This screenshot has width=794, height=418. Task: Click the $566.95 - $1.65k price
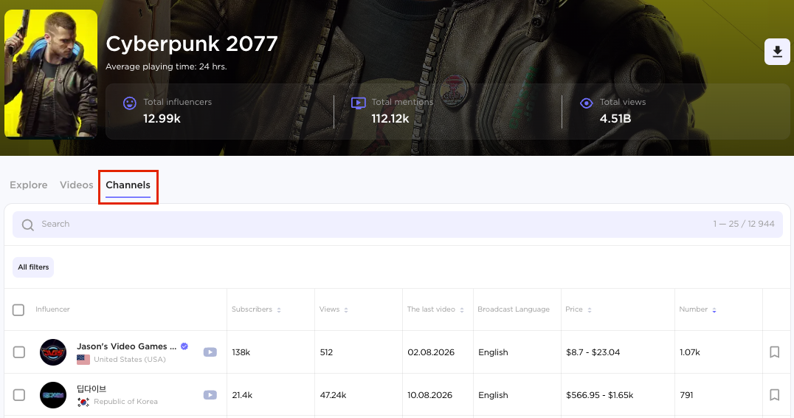coord(599,394)
